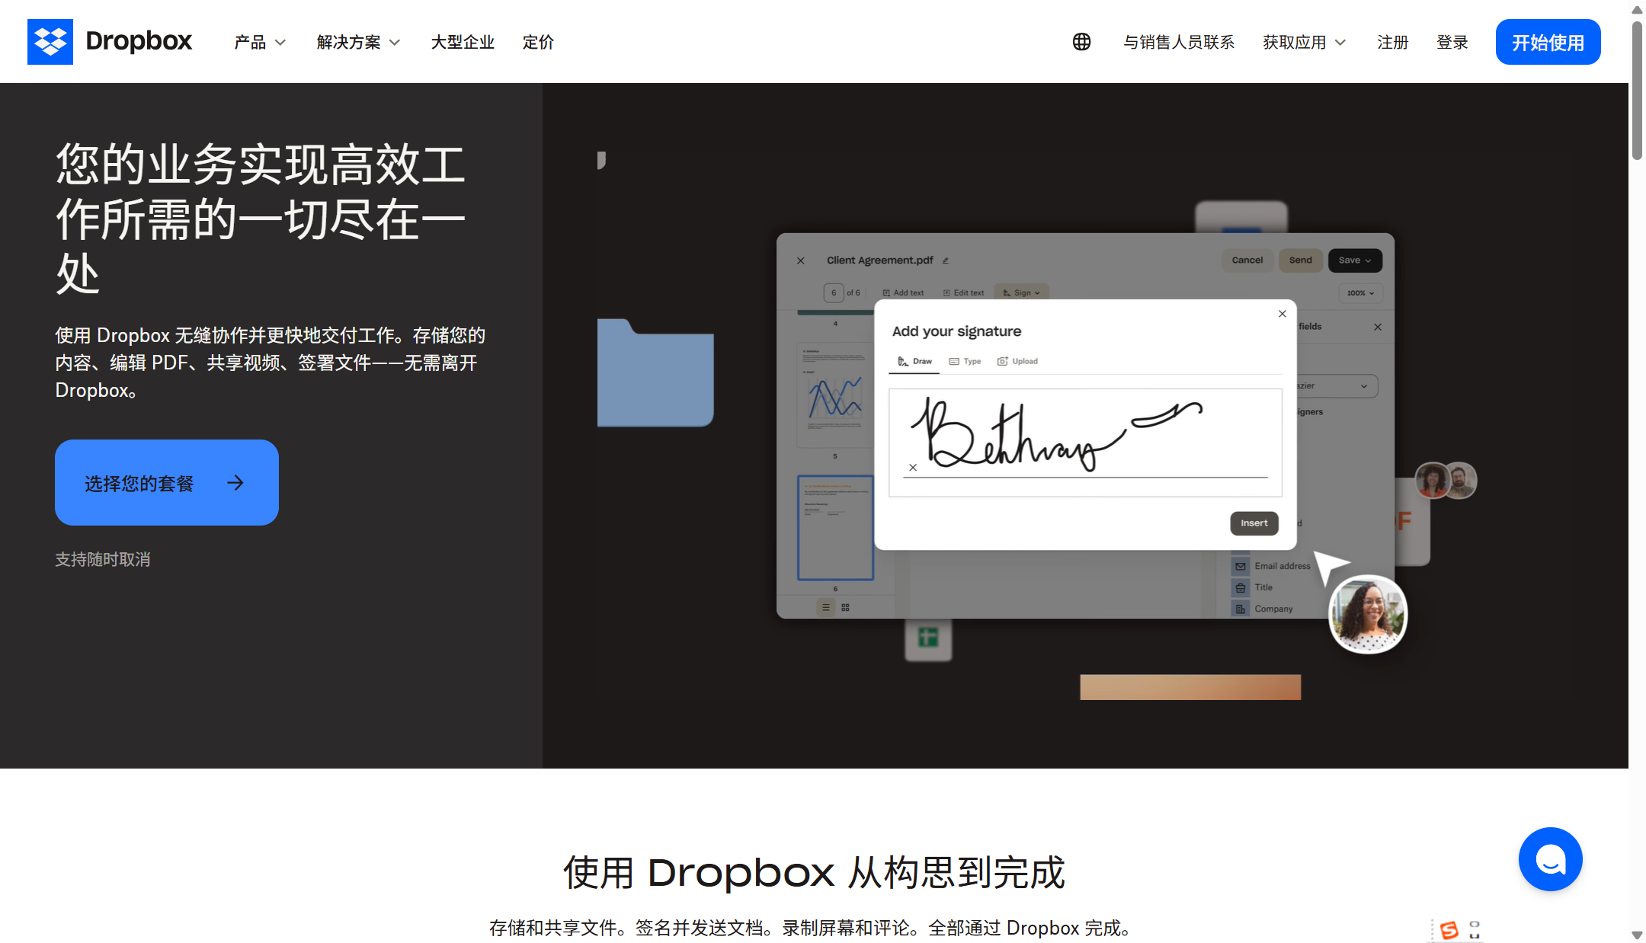Open the Save button dropdown arrow
The height and width of the screenshot is (943, 1646).
[1369, 261]
